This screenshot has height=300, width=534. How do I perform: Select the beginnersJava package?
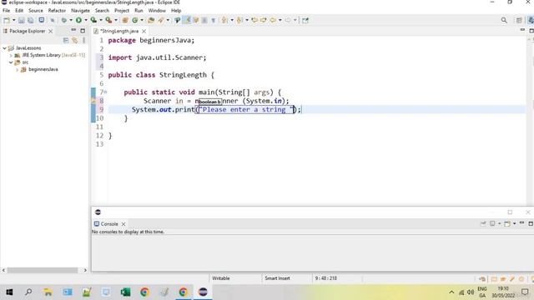[43, 69]
